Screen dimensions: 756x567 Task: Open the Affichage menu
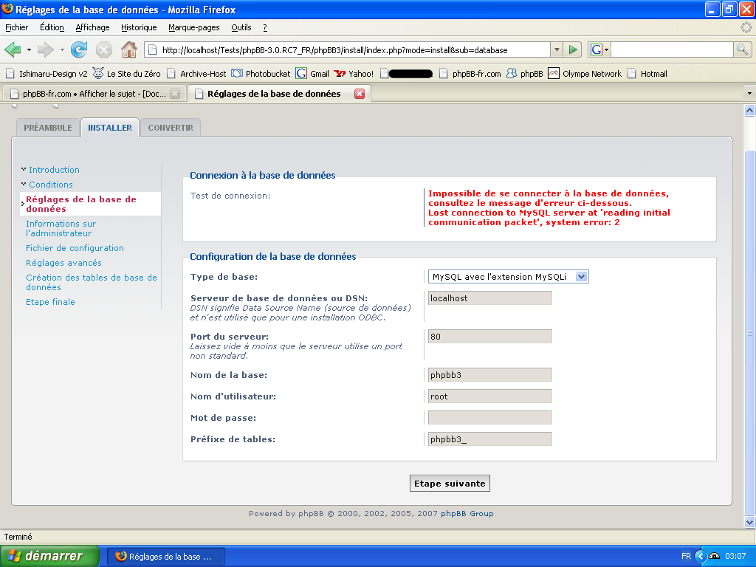92,27
